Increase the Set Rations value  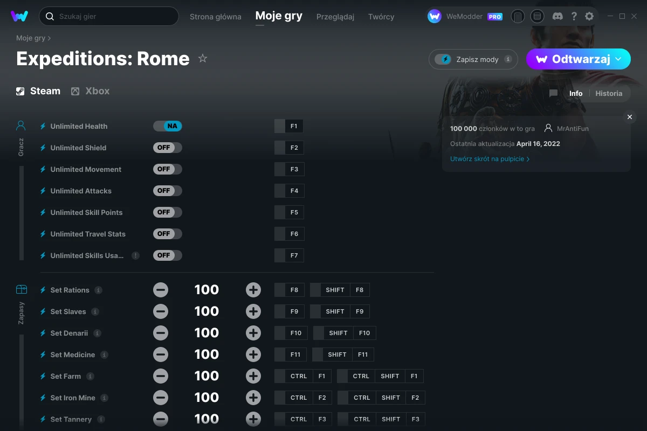(253, 290)
